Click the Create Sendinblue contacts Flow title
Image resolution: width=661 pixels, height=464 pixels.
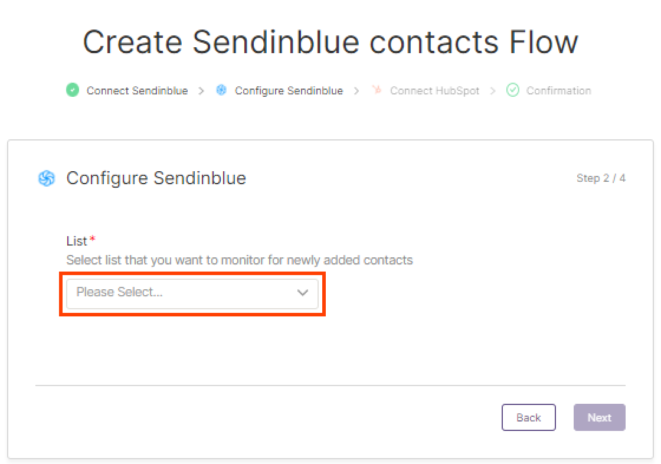(x=330, y=42)
